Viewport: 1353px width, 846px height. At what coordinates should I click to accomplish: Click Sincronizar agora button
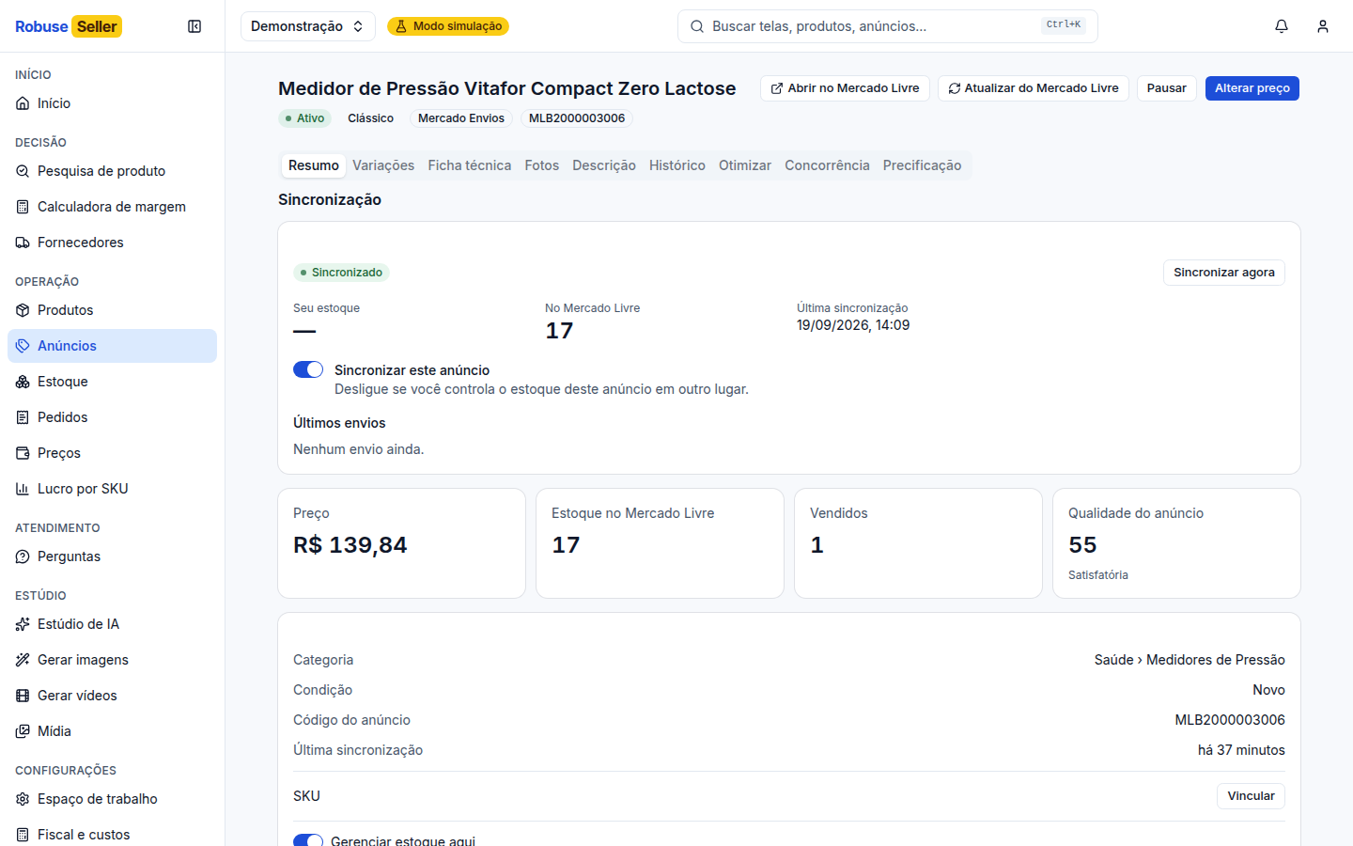[1224, 273]
